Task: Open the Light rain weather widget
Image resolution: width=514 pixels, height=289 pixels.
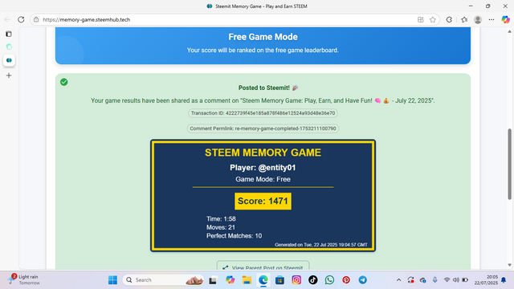Action: tap(23, 279)
